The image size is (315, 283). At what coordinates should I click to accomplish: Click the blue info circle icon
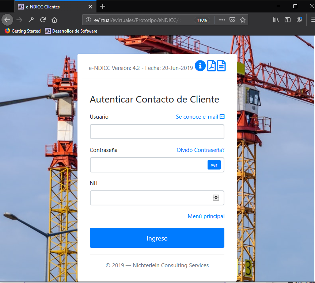(200, 66)
